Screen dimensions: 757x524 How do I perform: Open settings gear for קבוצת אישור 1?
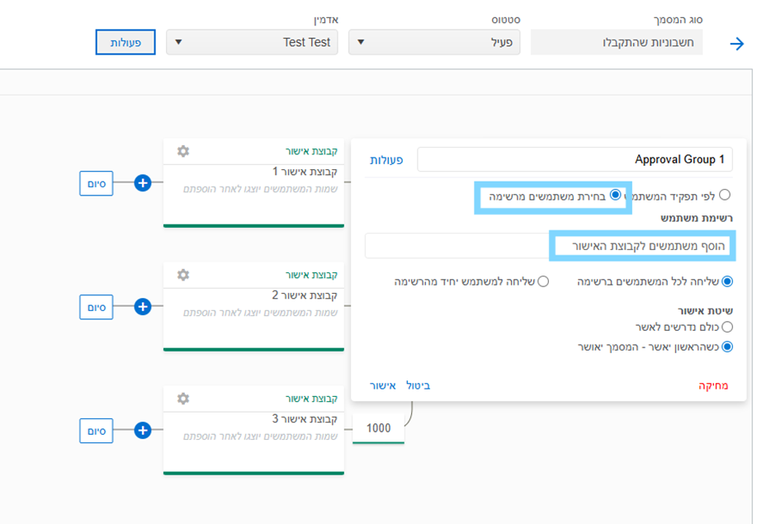183,151
